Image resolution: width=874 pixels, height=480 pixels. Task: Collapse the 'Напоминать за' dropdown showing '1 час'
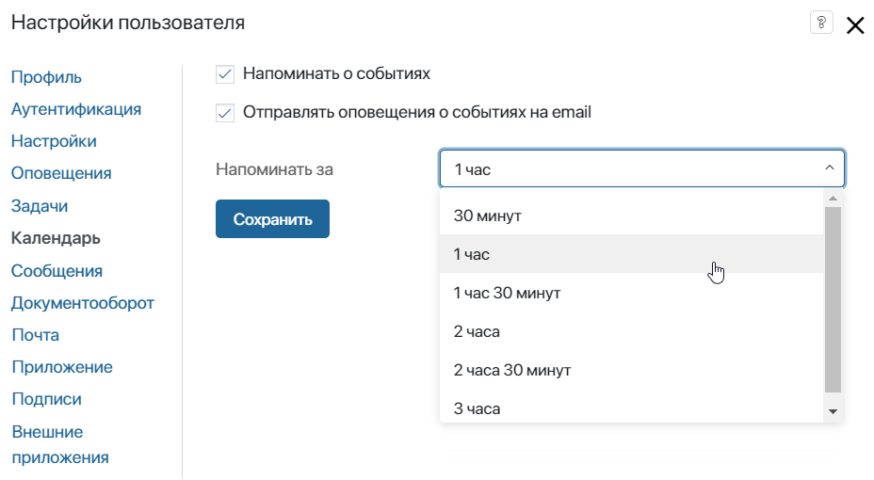point(642,168)
